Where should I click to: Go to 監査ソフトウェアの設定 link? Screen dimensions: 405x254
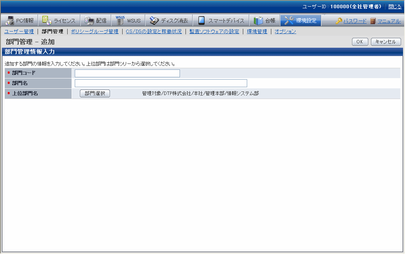[x=214, y=32]
